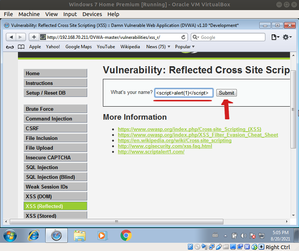Open the cgisecurity xss-faq link
The image size is (299, 251).
tap(165, 146)
